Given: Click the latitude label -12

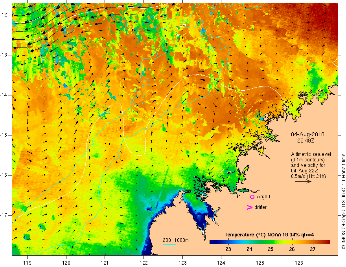Looking at the screenshot, I should point(4,15).
